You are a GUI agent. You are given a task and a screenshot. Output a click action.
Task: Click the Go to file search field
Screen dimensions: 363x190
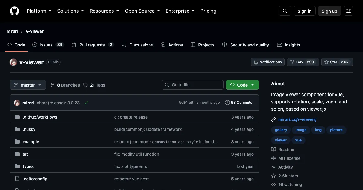click(x=193, y=85)
